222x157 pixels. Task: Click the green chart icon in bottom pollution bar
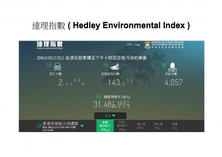(39, 125)
